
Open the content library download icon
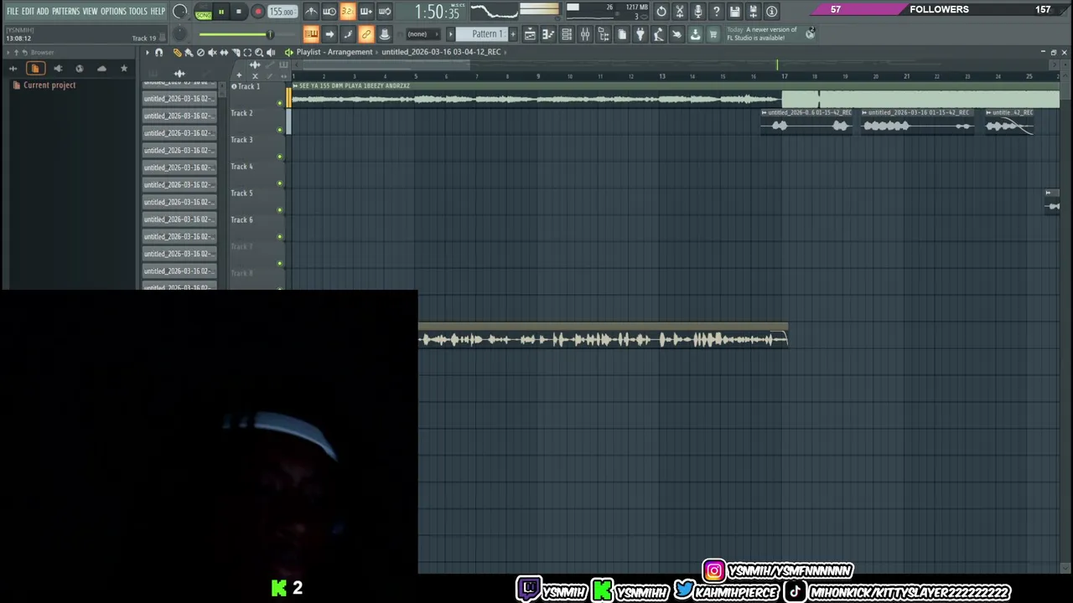[695, 34]
